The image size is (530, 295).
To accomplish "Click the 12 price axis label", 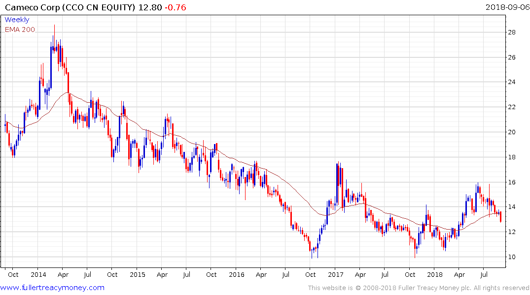I will pos(512,232).
